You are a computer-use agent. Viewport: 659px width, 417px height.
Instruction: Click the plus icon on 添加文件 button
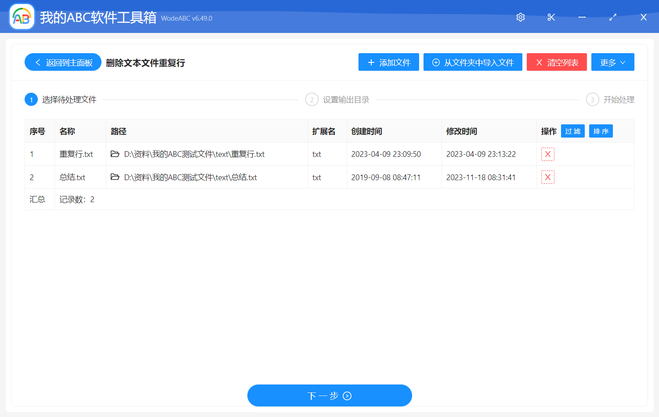coord(371,62)
